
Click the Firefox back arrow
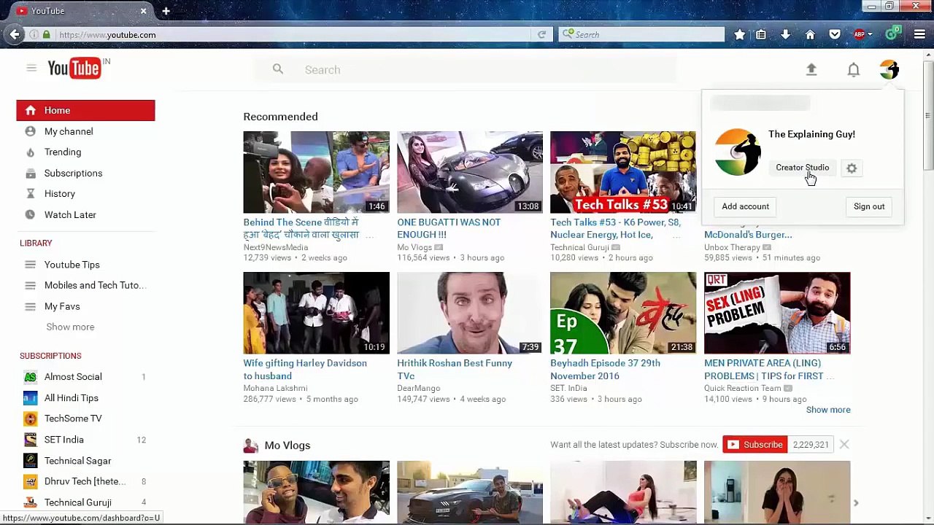pos(15,34)
